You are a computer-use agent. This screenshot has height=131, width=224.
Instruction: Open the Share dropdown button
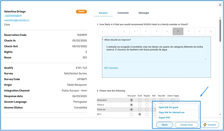[x=164, y=125]
